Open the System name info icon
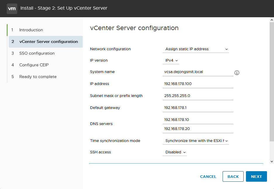Viewport: 274px width, 189px height. [x=237, y=73]
